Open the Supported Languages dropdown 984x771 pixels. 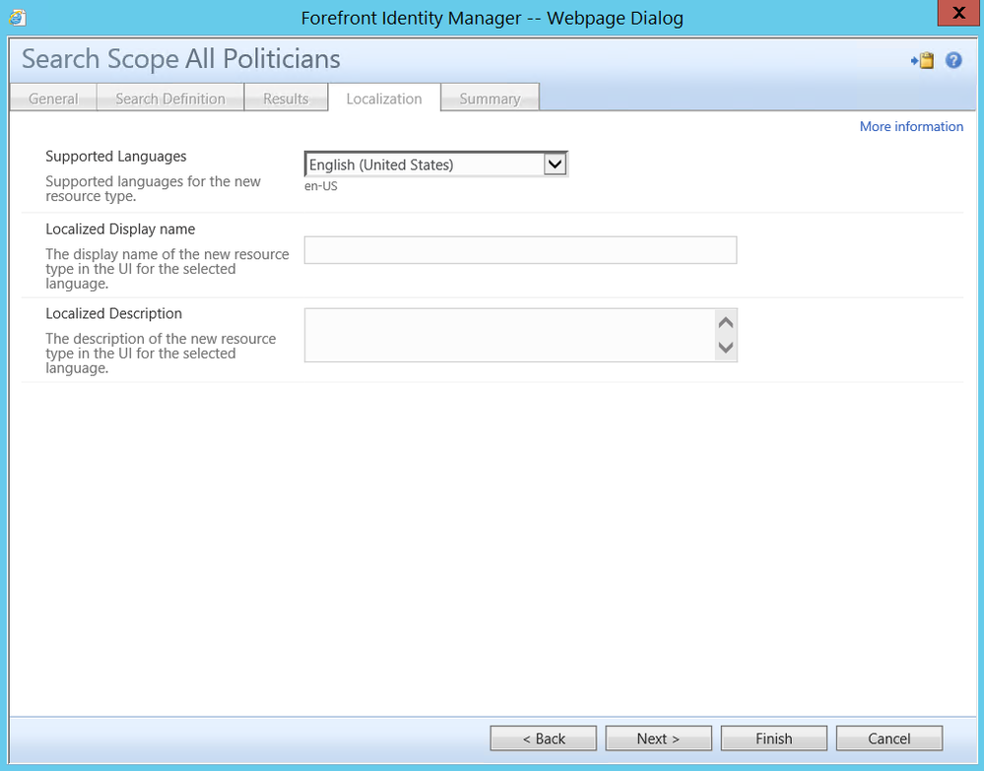[x=436, y=164]
